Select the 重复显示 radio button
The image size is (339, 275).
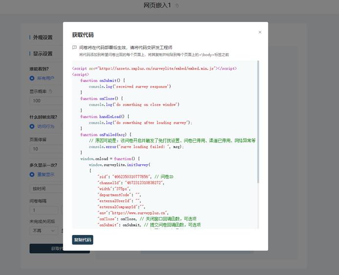(32, 174)
